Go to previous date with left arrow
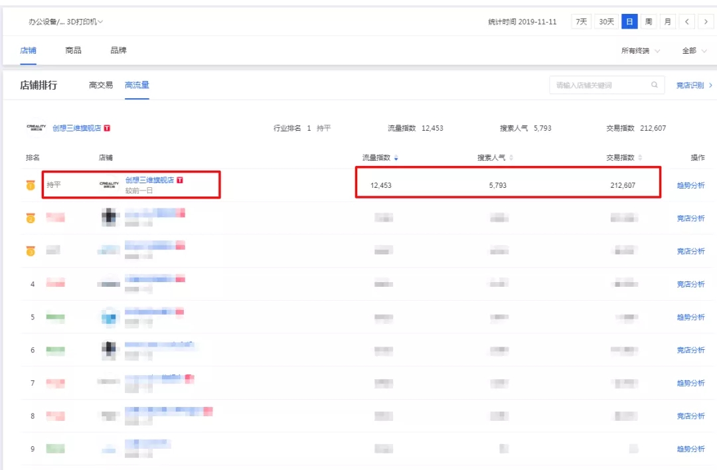Viewport: 717px width, 470px height. coord(687,21)
